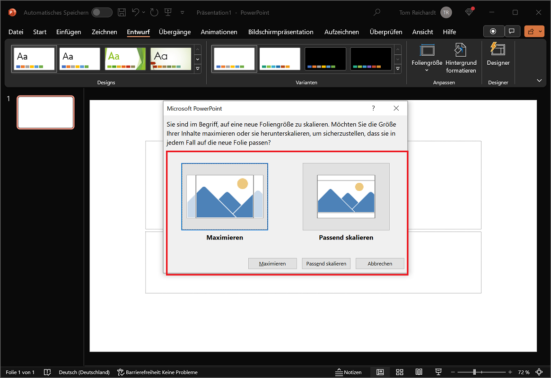
Task: Switch to the Einfügen tab
Action: tap(69, 32)
